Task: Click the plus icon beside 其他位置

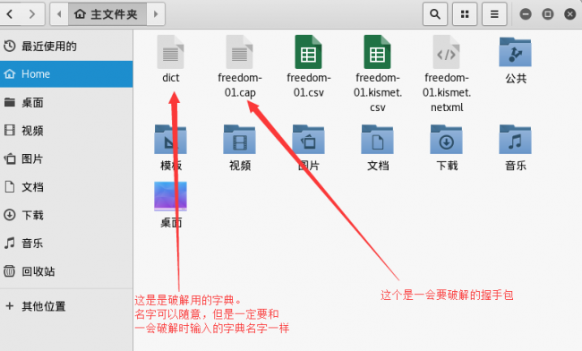Action: pyautogui.click(x=10, y=306)
